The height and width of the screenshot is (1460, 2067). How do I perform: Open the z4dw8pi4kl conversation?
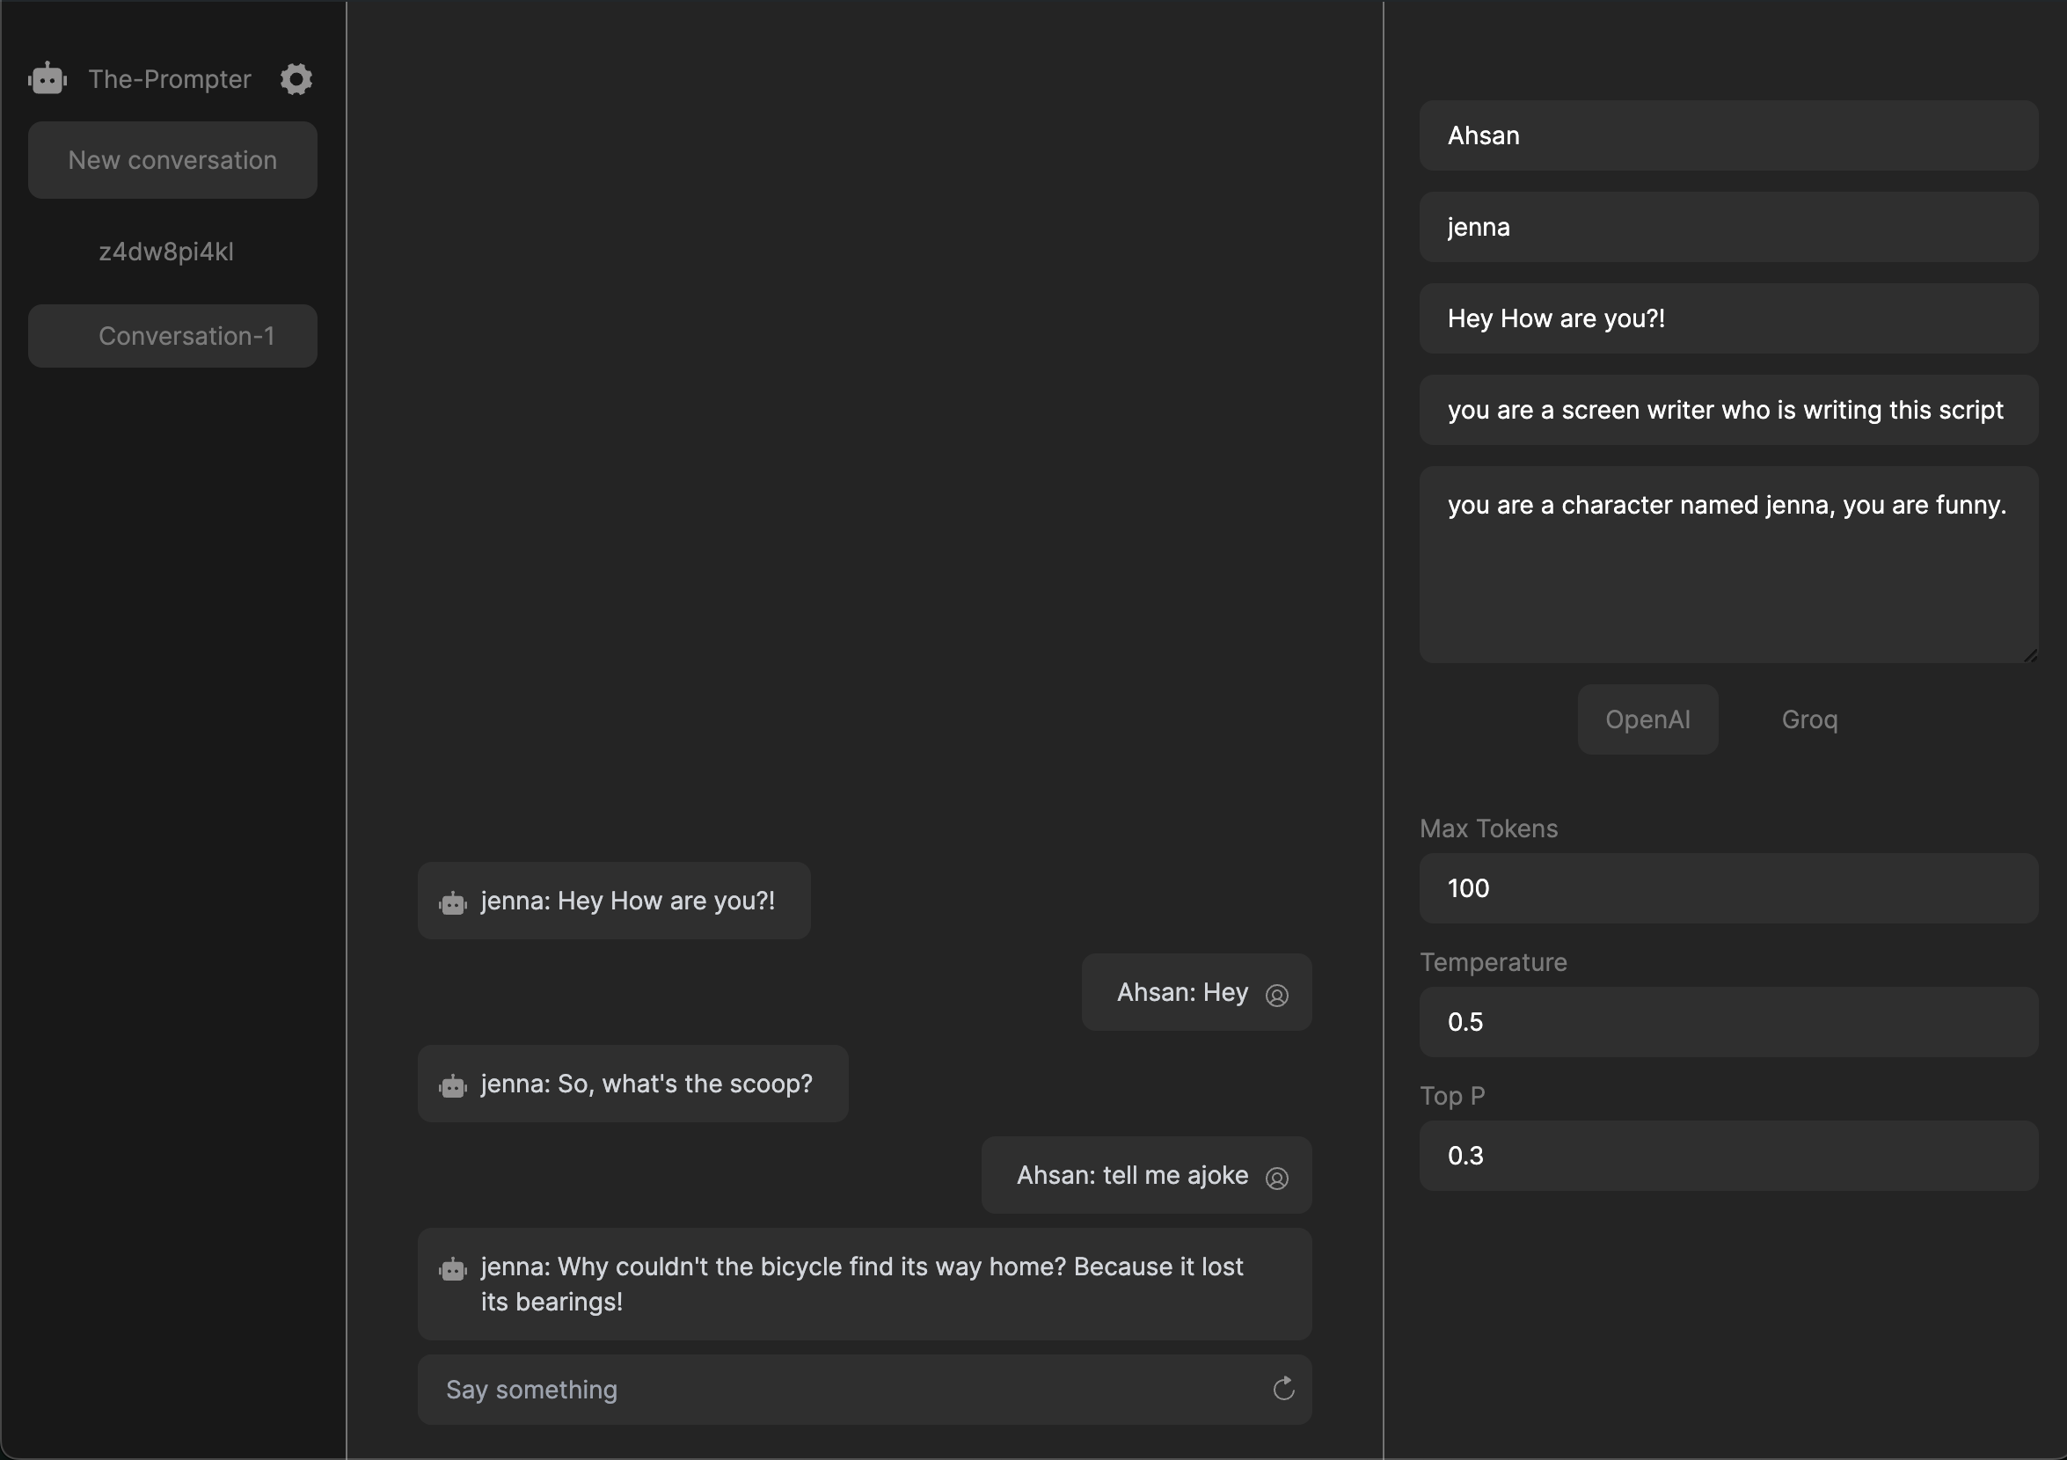(x=166, y=252)
